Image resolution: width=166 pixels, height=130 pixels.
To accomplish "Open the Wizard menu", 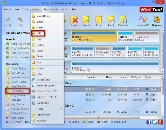I will point(65,10).
